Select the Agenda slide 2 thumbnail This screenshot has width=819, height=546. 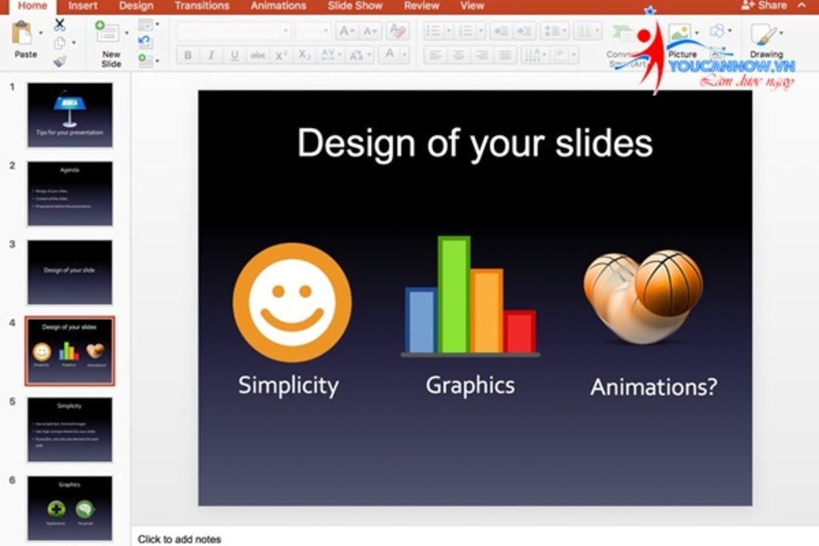(70, 193)
